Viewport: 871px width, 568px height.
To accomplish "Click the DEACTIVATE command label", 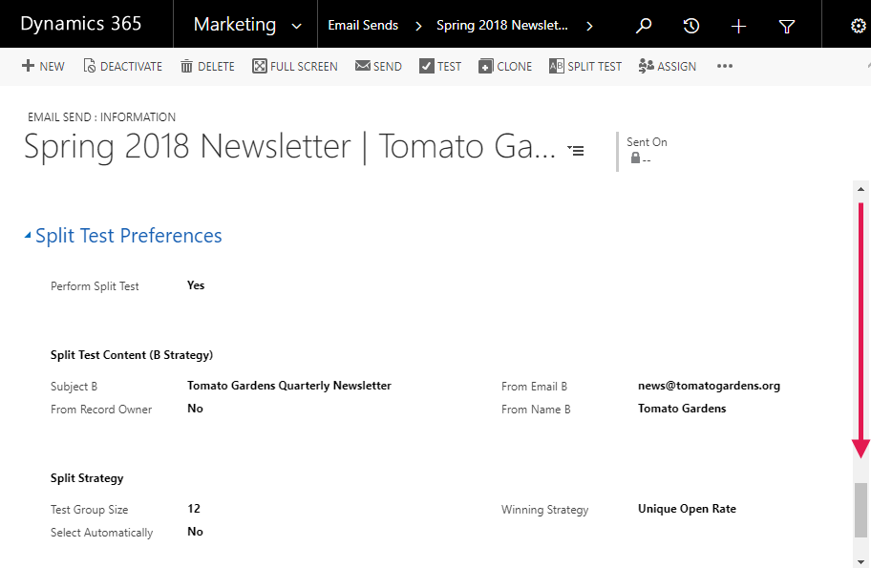I will [131, 67].
